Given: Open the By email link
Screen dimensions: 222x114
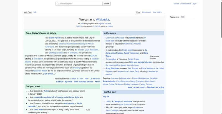Looking at the screenshot, I should [68, 82].
